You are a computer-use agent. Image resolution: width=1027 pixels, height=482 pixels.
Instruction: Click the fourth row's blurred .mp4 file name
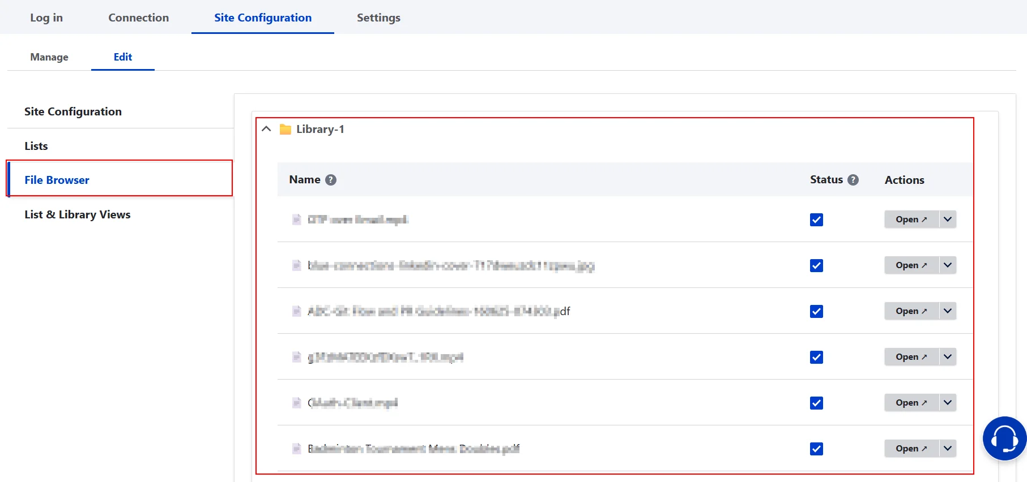(385, 357)
